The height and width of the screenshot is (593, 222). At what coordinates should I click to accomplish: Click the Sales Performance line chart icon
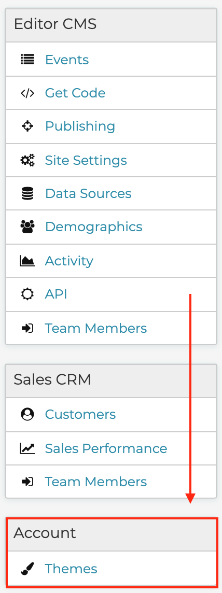(x=27, y=448)
